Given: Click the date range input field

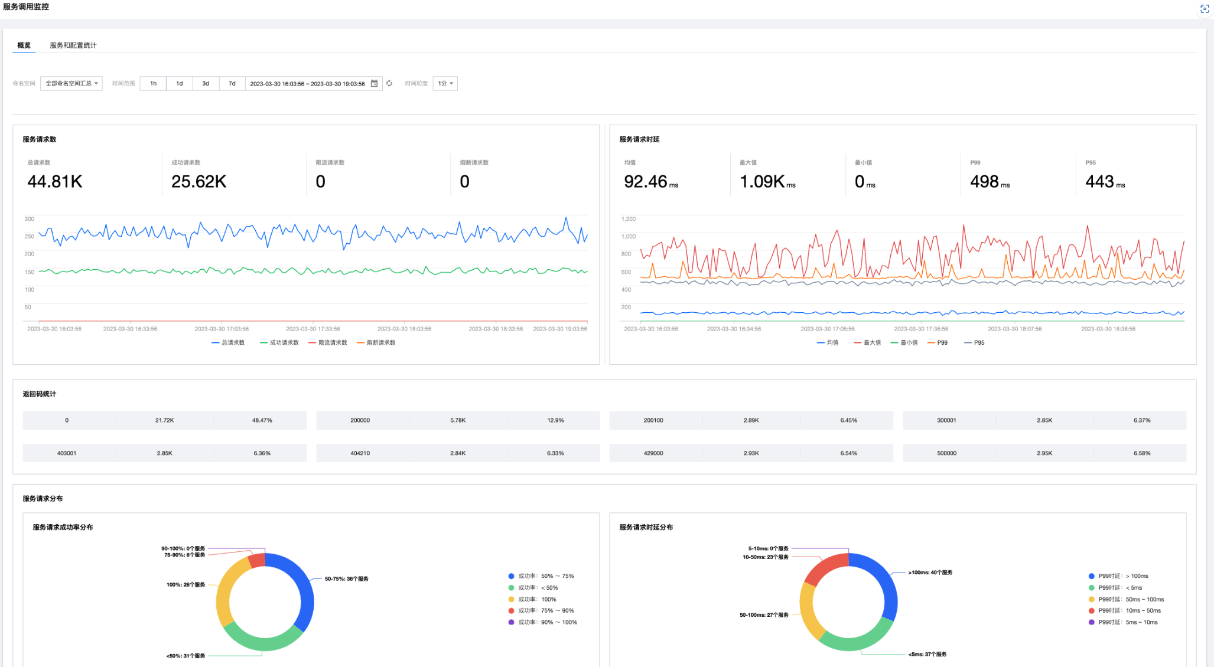Looking at the screenshot, I should coord(314,83).
